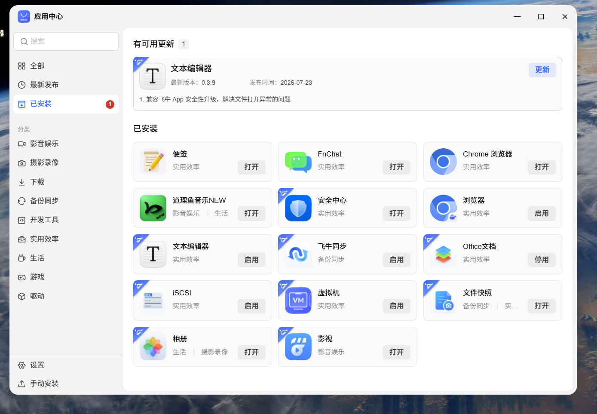Screen dimensions: 597x414
Task: Click the 生活 tag on 道理鱼音乐NEW card
Action: (x=221, y=214)
